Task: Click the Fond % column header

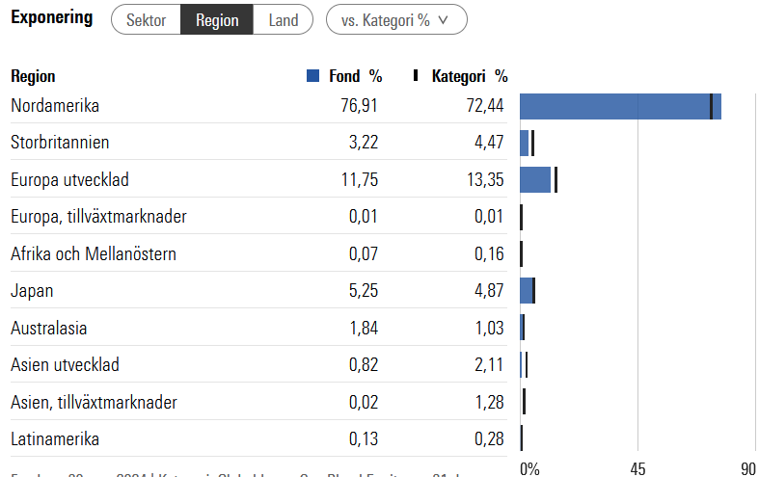Action: (355, 76)
